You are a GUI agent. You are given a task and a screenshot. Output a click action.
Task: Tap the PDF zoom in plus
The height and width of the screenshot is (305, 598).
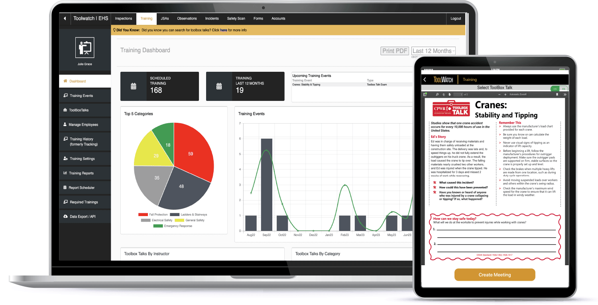[x=505, y=94]
